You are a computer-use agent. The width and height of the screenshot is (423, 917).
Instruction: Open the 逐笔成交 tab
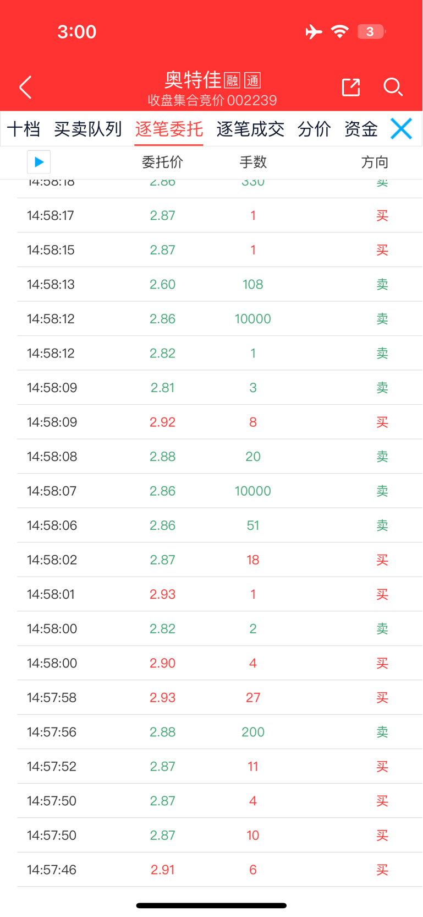click(x=250, y=129)
